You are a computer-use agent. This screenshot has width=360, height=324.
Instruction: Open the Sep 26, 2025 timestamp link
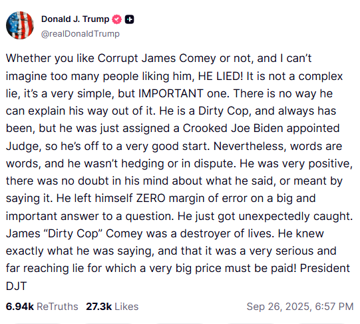click(x=300, y=307)
